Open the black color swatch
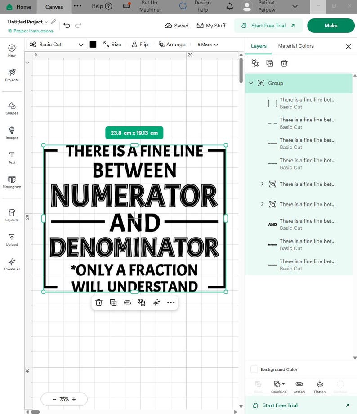This screenshot has height=414, width=357. click(x=93, y=45)
